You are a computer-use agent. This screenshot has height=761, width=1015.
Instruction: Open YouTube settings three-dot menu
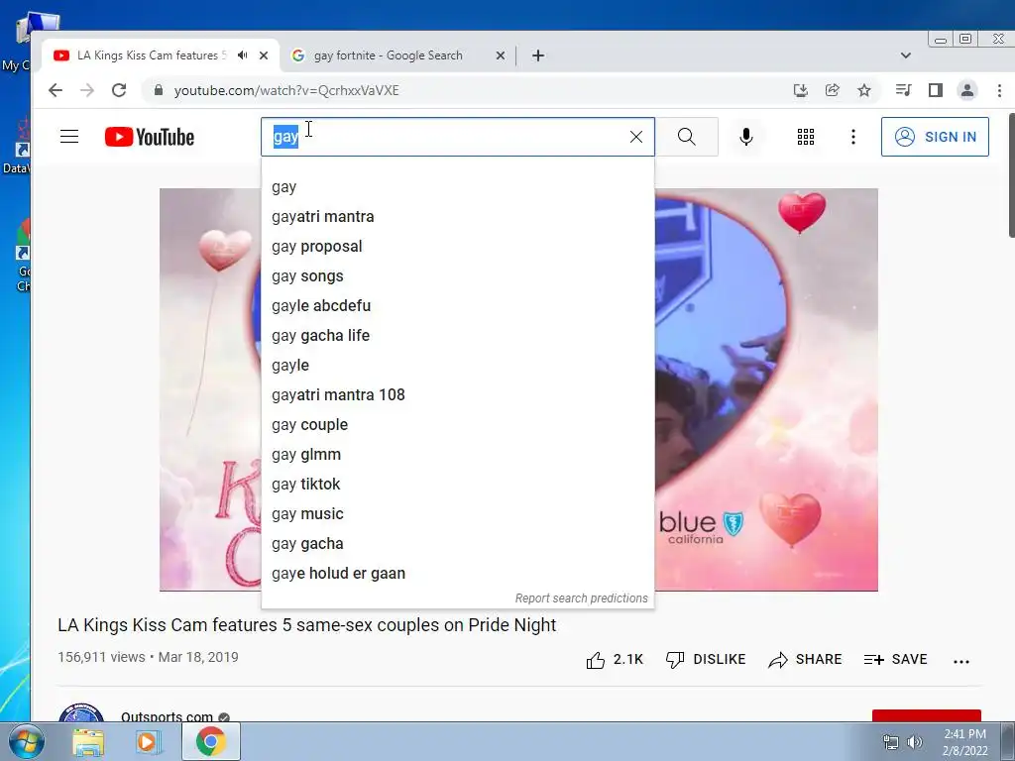tap(853, 137)
